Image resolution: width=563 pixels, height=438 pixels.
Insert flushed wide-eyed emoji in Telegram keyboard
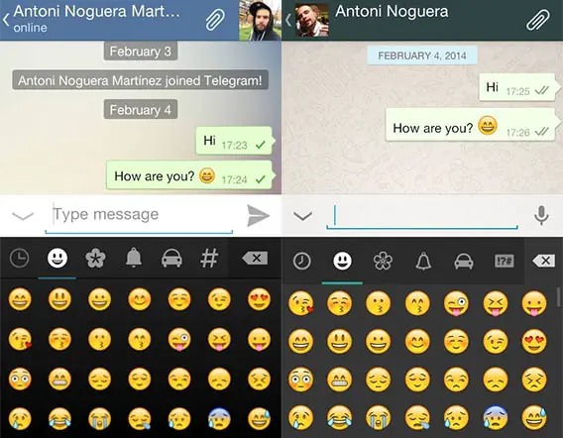coord(20,379)
